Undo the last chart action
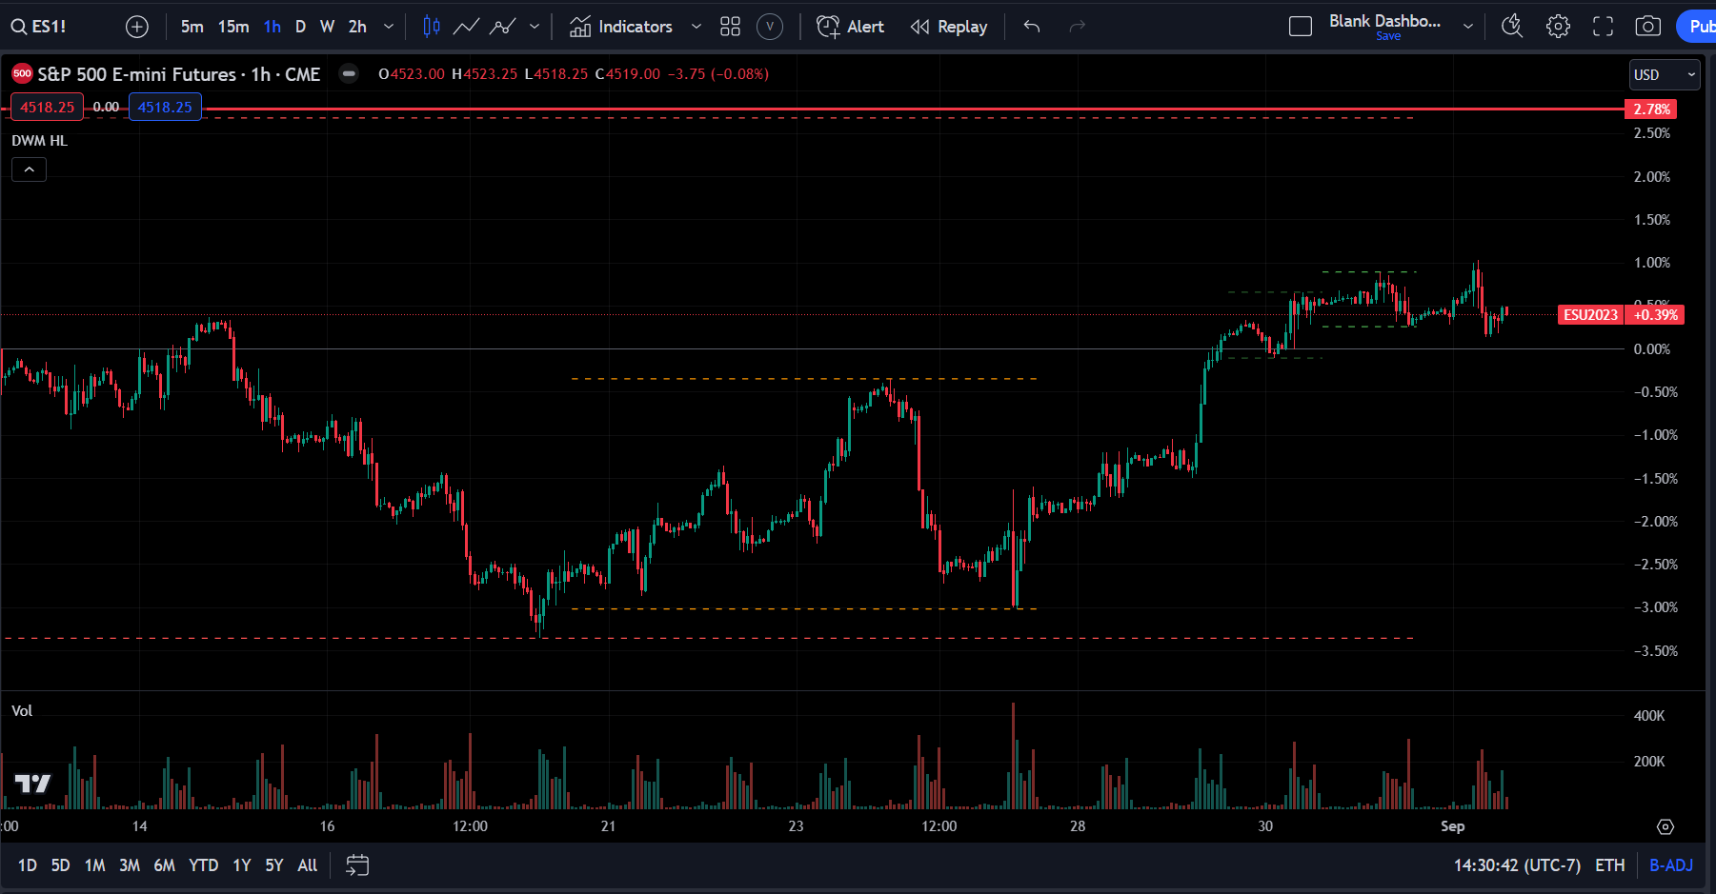The image size is (1716, 894). click(x=1031, y=27)
